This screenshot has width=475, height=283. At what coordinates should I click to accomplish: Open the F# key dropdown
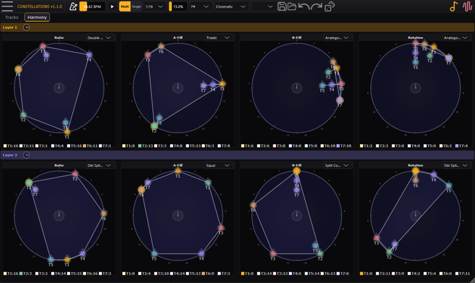[200, 6]
